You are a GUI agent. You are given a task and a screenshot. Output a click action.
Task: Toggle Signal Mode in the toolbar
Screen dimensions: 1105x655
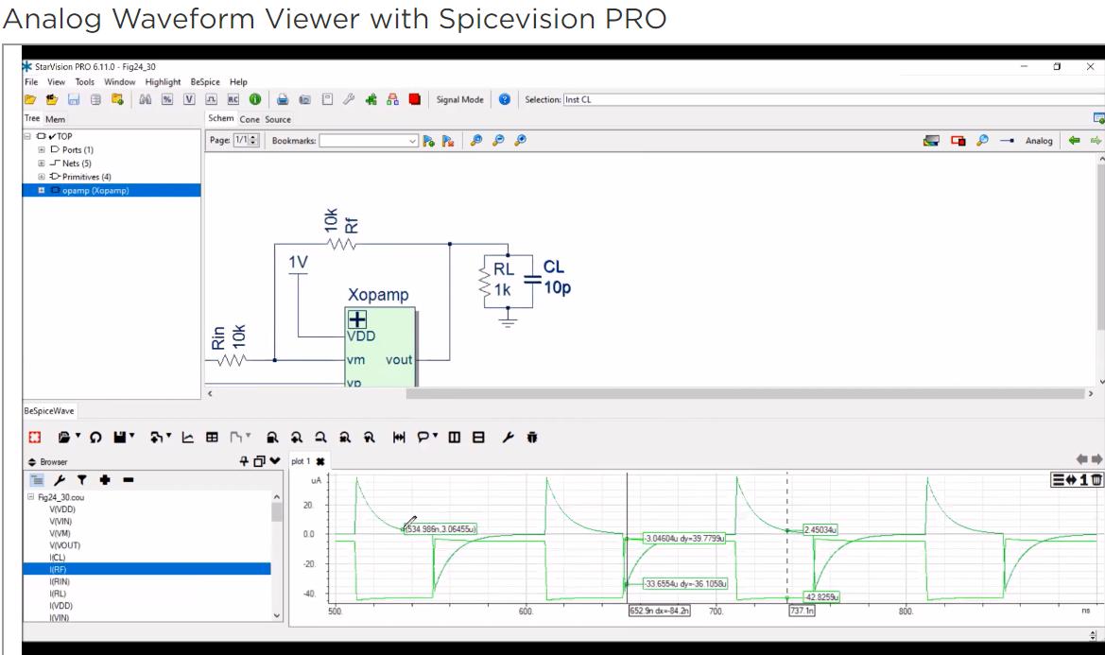(459, 99)
